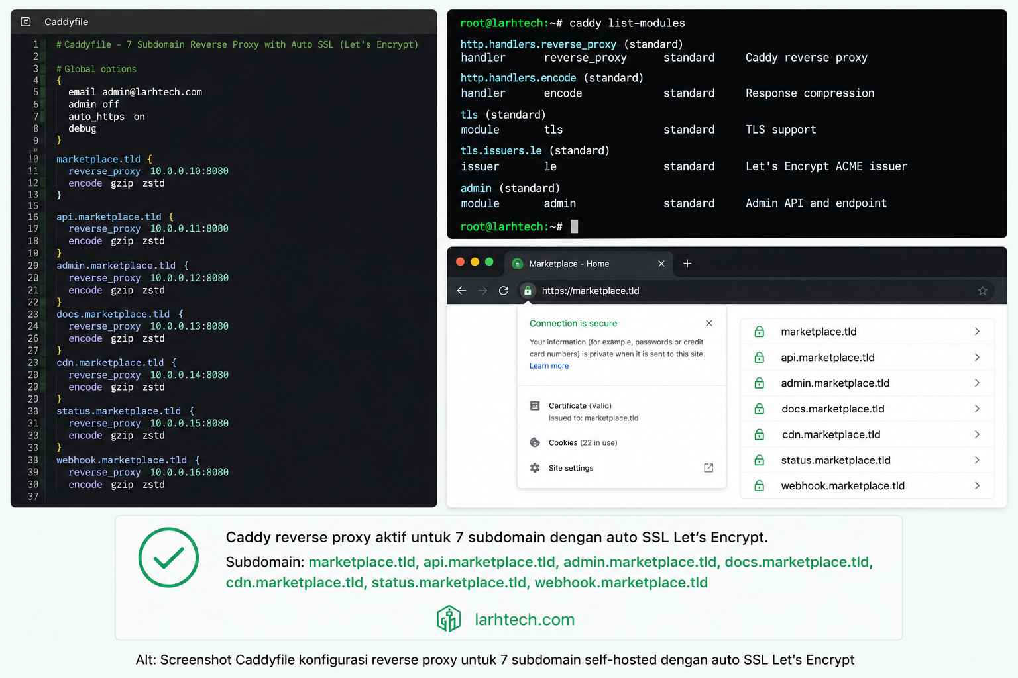Click the Site settings gear icon

coord(535,468)
